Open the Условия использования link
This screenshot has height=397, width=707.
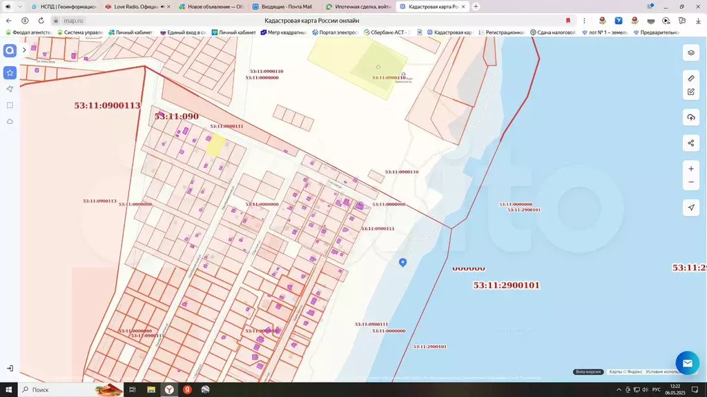pyautogui.click(x=662, y=371)
